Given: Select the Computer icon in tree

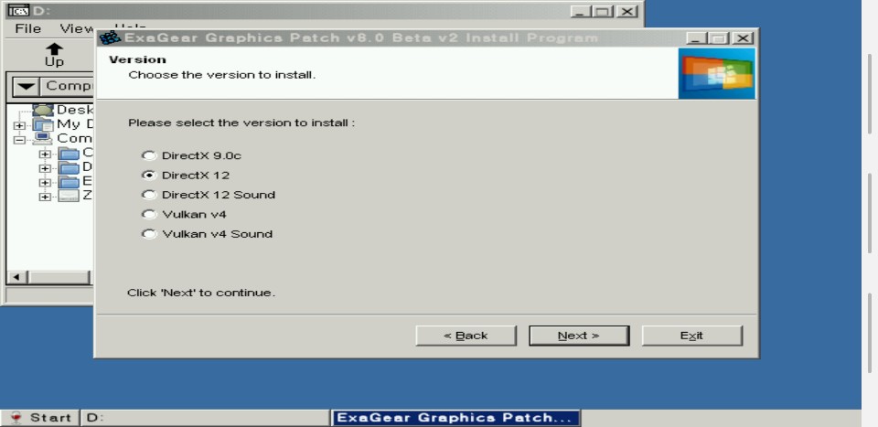Looking at the screenshot, I should point(43,138).
